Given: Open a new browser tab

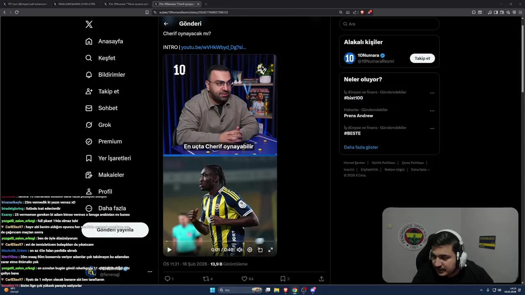Looking at the screenshot, I should [x=206, y=4].
